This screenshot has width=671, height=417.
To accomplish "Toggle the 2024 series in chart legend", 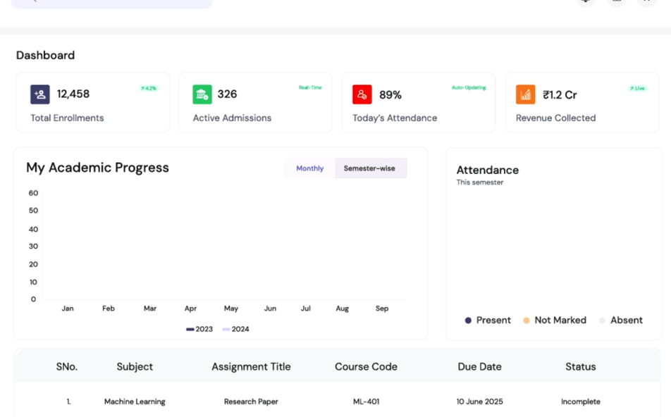I will coord(236,329).
